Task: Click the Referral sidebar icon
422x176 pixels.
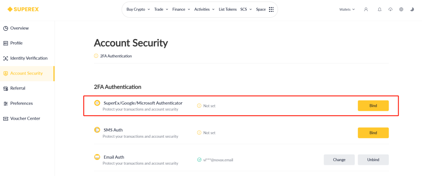Action: (6, 88)
